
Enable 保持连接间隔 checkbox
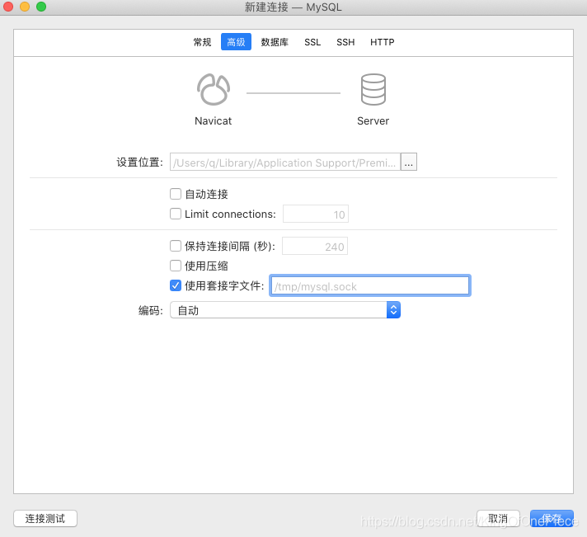click(176, 246)
